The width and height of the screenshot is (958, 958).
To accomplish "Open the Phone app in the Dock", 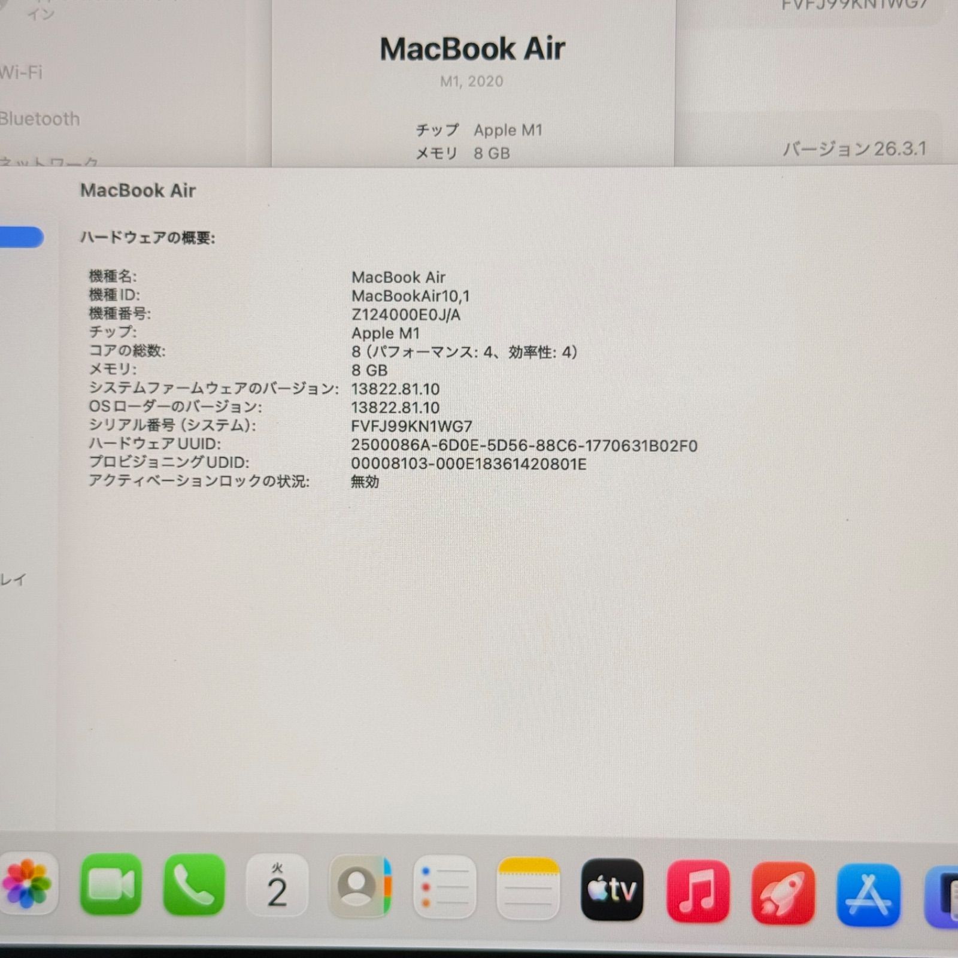I will 194,884.
